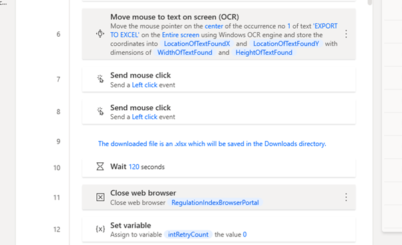Select the 'Send mouse click' action step 7
Image resolution: width=402 pixels, height=245 pixels.
point(218,79)
